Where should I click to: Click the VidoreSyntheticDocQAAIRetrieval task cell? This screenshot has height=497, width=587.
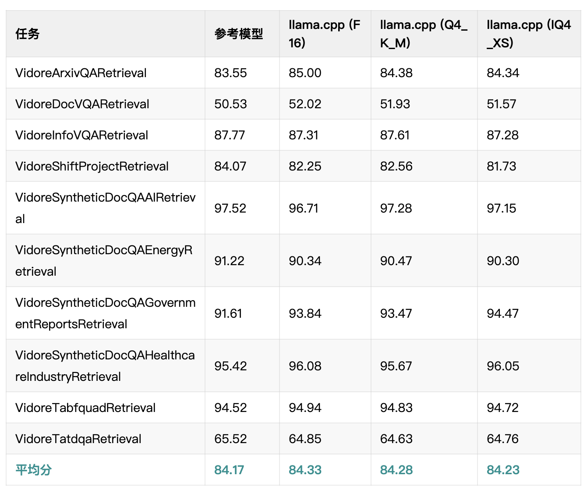[105, 208]
